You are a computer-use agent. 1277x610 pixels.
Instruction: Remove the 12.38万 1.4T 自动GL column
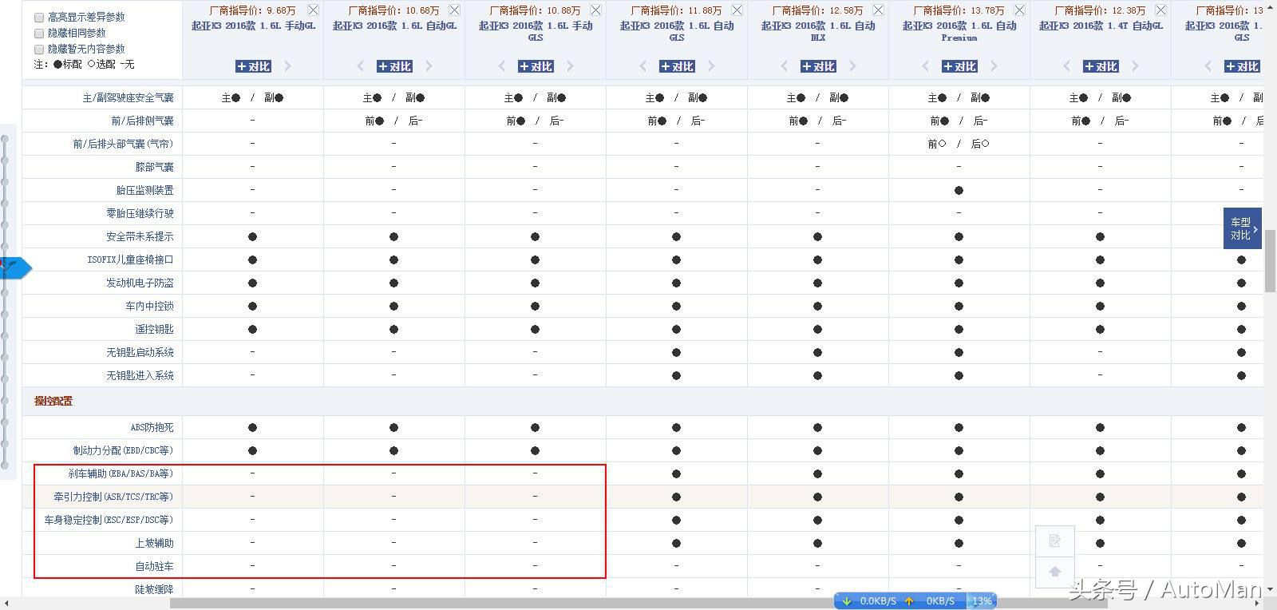point(1160,10)
